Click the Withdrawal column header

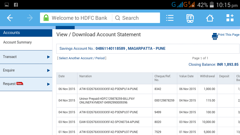[207, 76]
